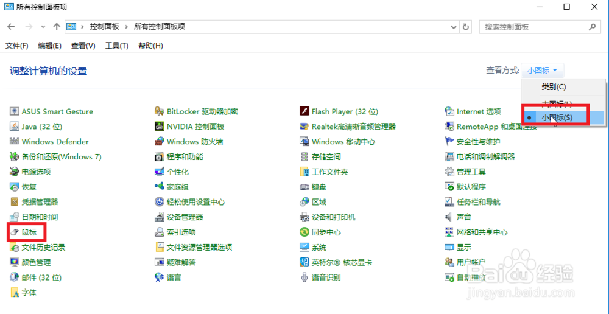This screenshot has width=609, height=314.
Task: Open Internet 选项 icon
Action: click(x=449, y=111)
